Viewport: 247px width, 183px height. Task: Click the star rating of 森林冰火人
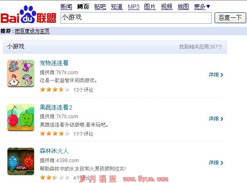pos(55,178)
